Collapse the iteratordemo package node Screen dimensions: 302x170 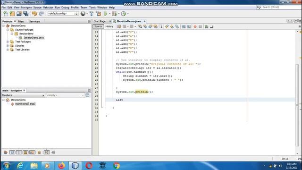pyautogui.click(x=12, y=34)
